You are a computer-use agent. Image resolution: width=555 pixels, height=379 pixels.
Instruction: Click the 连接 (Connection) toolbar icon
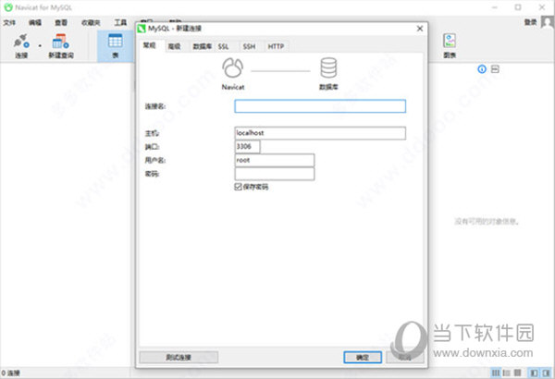pos(21,45)
